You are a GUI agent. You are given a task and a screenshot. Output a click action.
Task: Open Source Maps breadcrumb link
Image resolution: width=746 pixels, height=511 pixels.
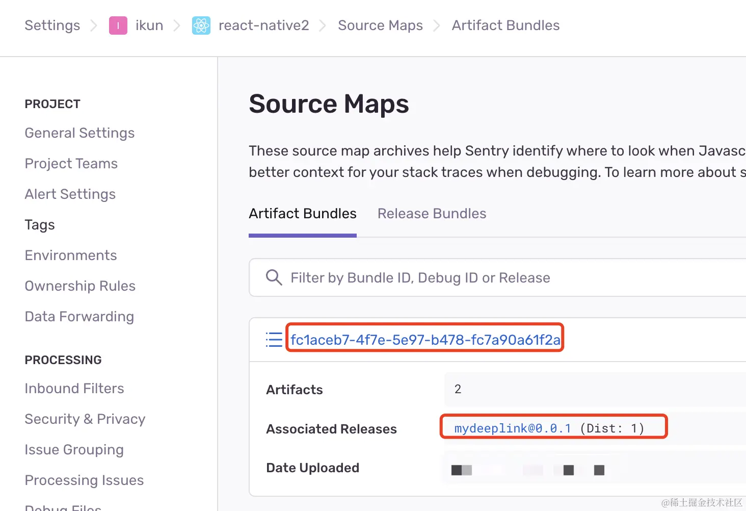(x=381, y=25)
